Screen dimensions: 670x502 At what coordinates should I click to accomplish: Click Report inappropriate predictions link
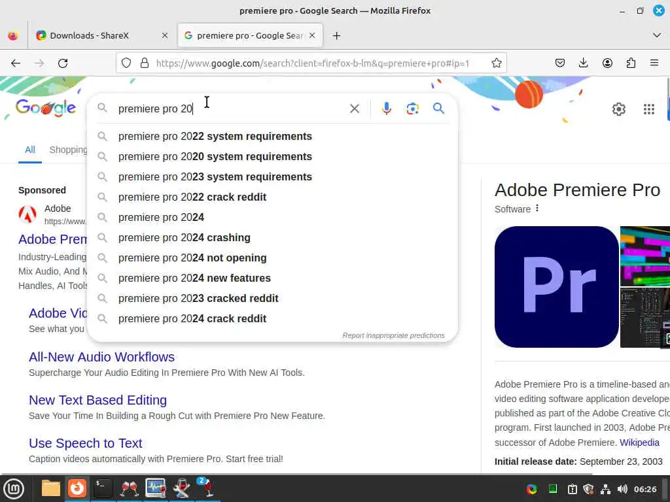tap(393, 335)
